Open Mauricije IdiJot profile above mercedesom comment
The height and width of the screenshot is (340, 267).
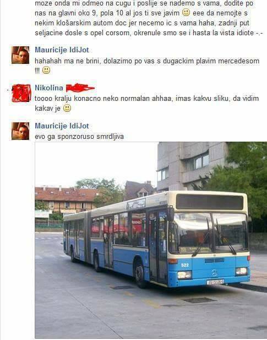[62, 50]
